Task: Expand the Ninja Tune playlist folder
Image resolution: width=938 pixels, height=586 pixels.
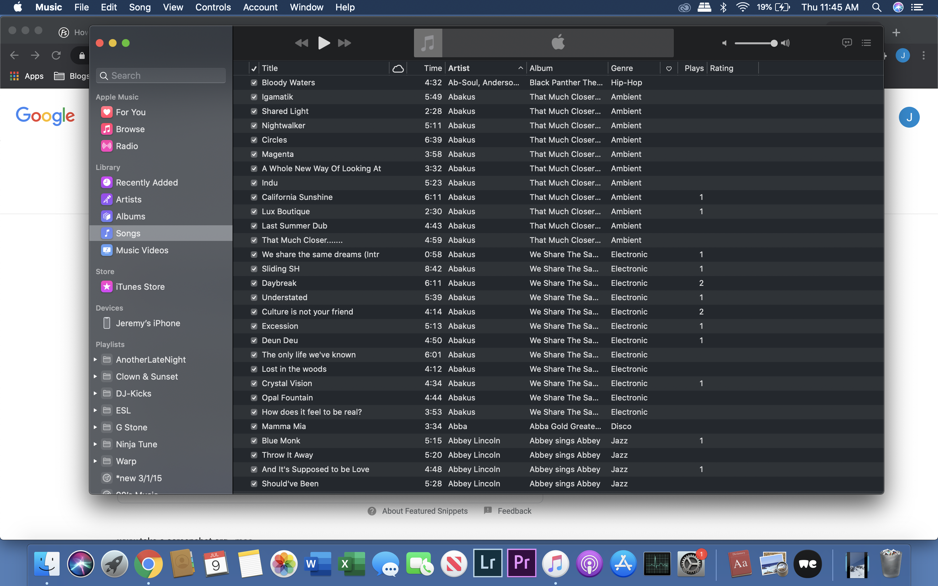Action: 95,444
